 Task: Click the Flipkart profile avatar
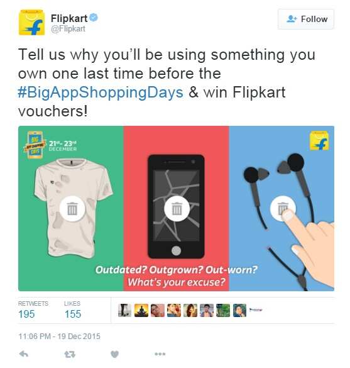click(x=31, y=23)
